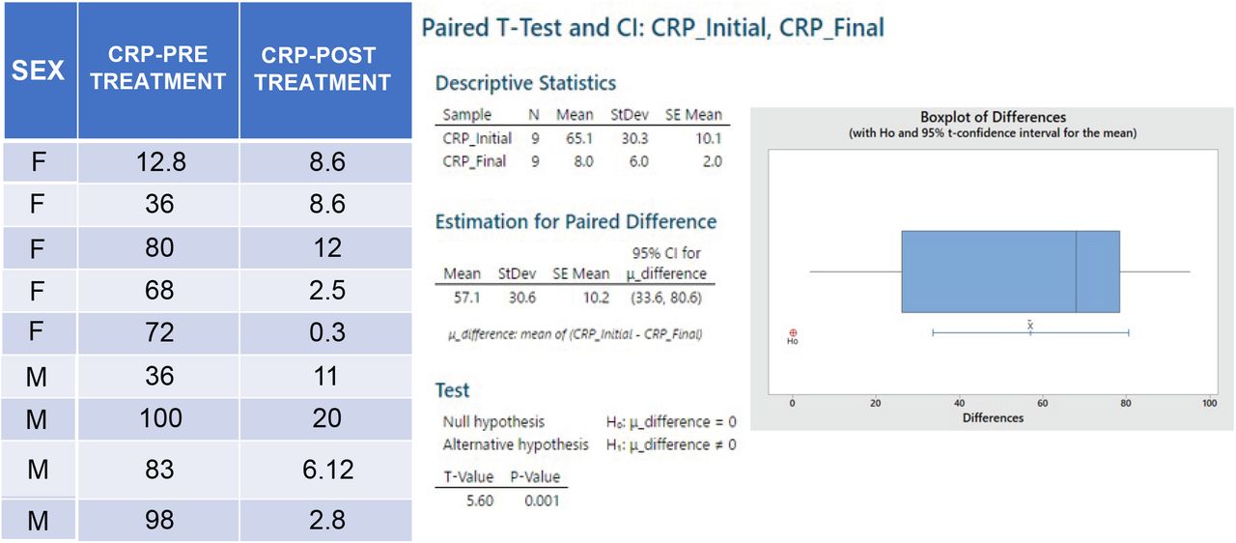The image size is (1236, 543).
Task: Click the Differences axis label
Action: coord(993,417)
